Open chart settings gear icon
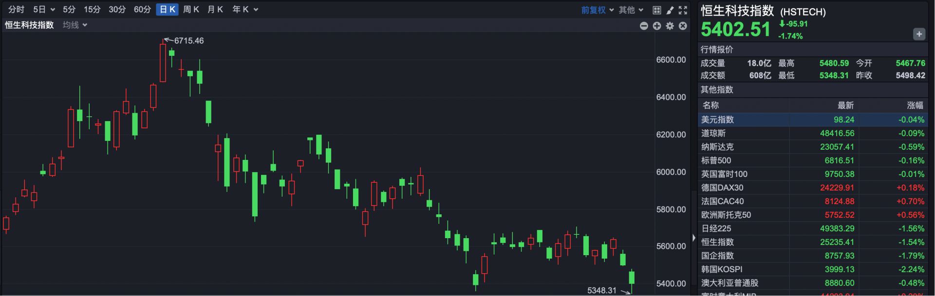The width and height of the screenshot is (935, 296). pyautogui.click(x=670, y=26)
